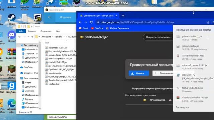Open the Поделиться ribbon tab

pos(46,31)
